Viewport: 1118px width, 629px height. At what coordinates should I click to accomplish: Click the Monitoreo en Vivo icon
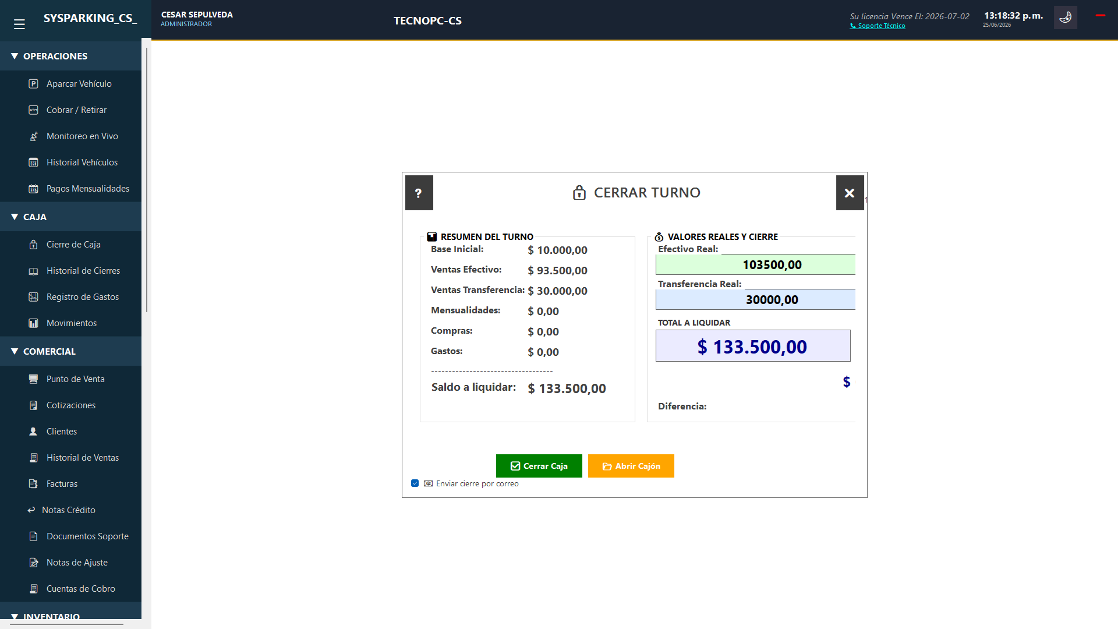tap(33, 136)
